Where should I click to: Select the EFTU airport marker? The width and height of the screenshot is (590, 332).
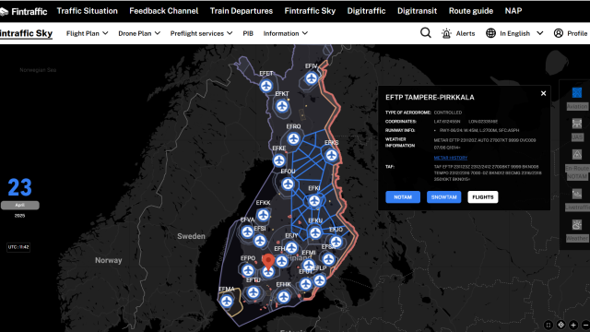(x=254, y=292)
